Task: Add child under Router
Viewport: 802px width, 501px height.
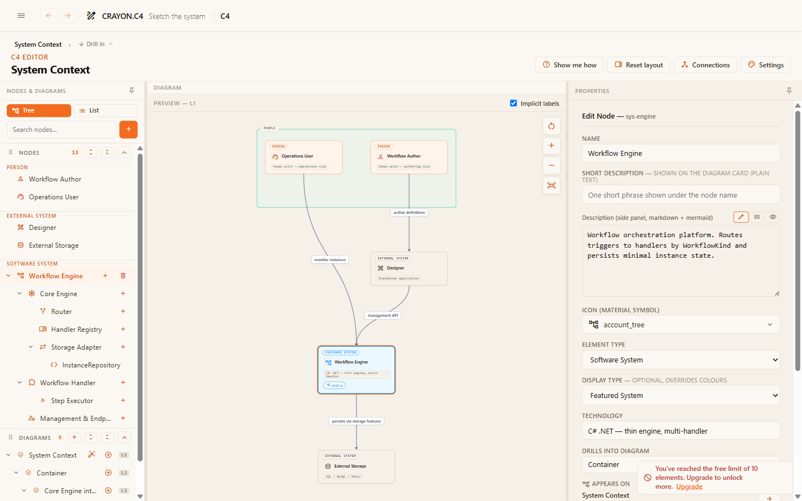Action: (123, 311)
